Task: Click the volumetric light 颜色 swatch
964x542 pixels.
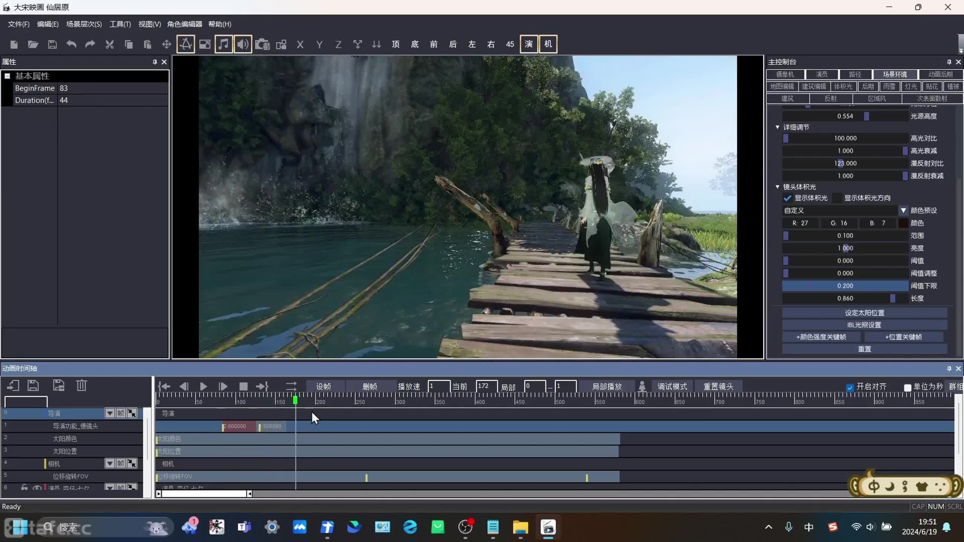Action: pos(903,223)
